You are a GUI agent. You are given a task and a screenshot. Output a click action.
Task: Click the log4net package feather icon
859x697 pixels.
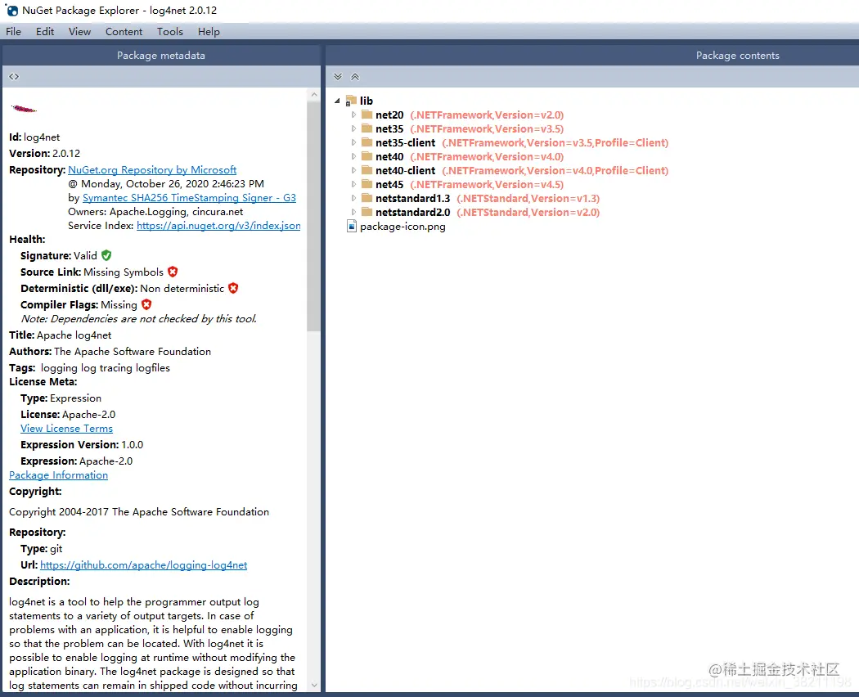[24, 109]
